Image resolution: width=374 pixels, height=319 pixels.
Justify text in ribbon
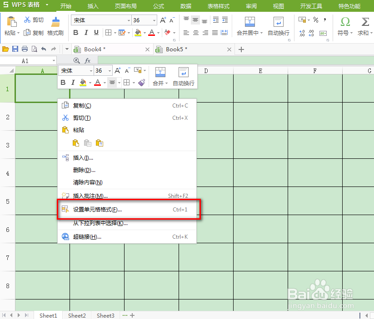[214, 33]
